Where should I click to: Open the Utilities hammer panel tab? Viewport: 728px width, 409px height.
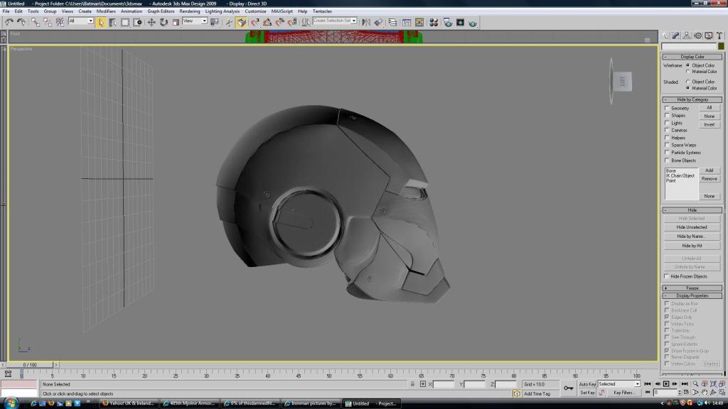[719, 36]
